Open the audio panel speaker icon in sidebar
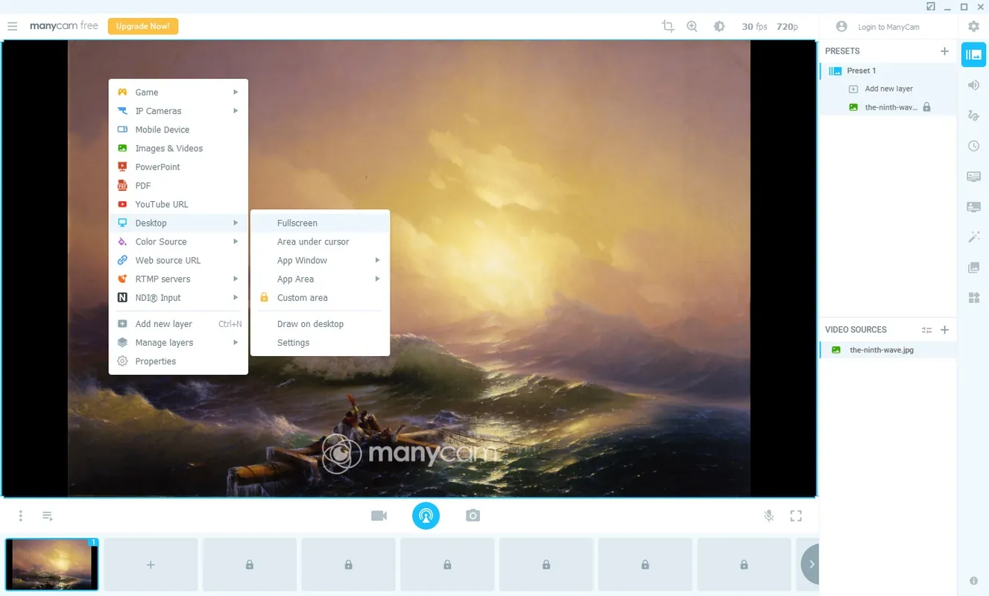 tap(973, 85)
